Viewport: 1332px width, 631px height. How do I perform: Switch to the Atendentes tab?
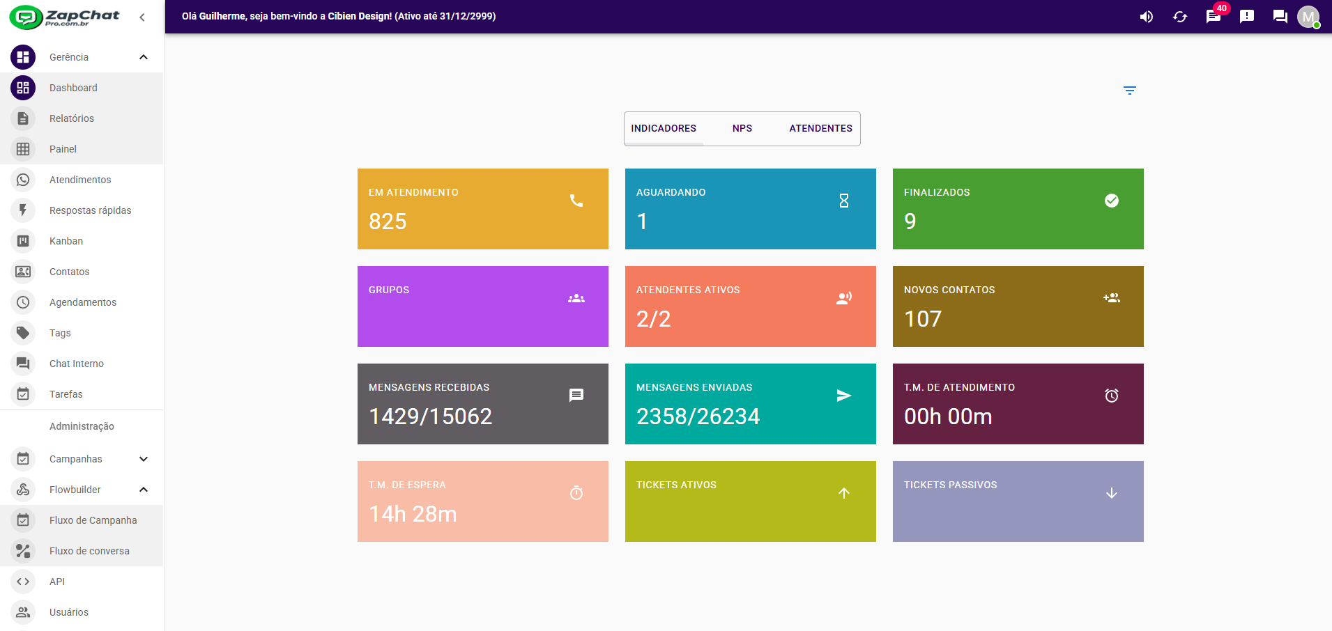pos(820,129)
